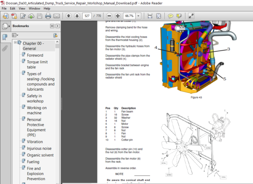Click bookmarks scrollbar up arrow
253x184 pixels.
point(57,42)
